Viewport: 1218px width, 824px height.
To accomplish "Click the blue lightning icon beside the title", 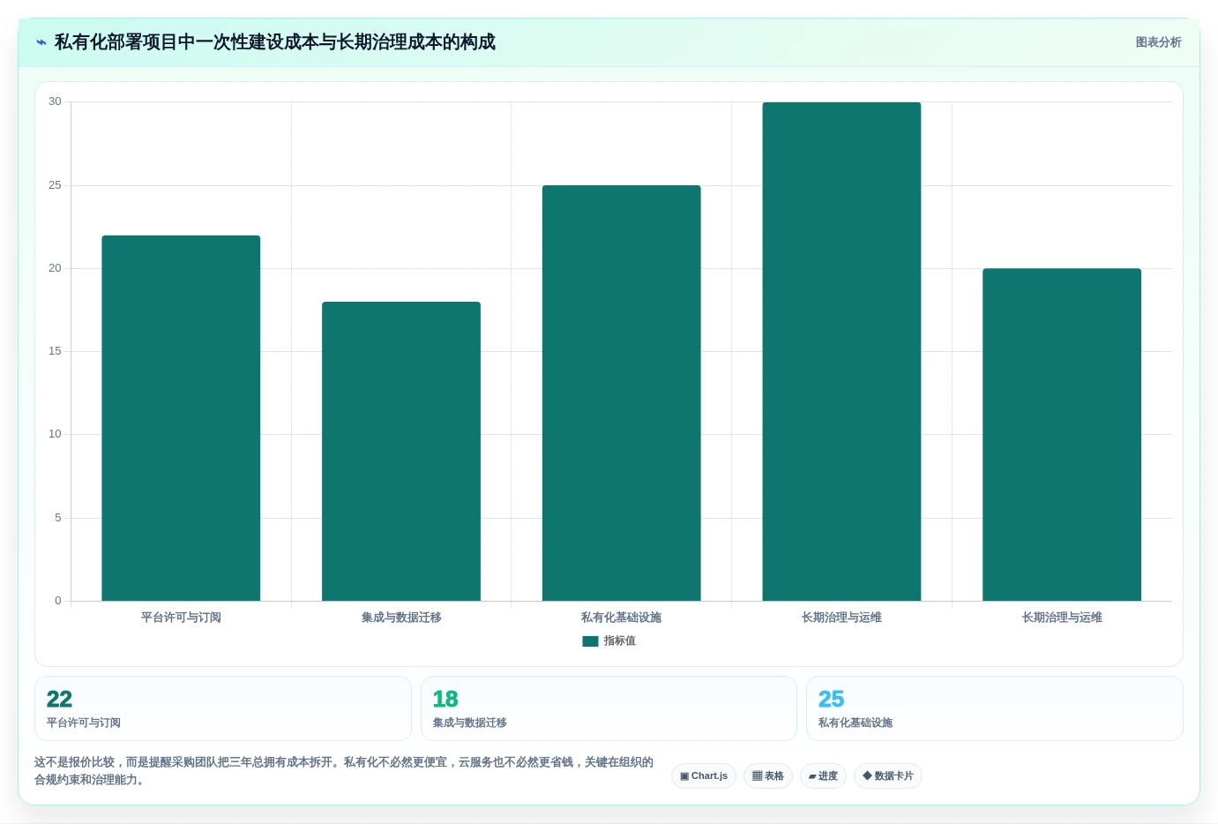I will pyautogui.click(x=41, y=42).
